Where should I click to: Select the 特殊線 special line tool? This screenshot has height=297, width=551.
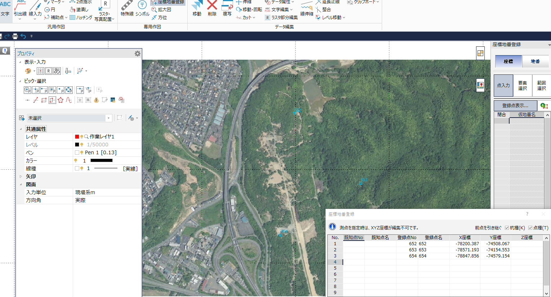127,8
